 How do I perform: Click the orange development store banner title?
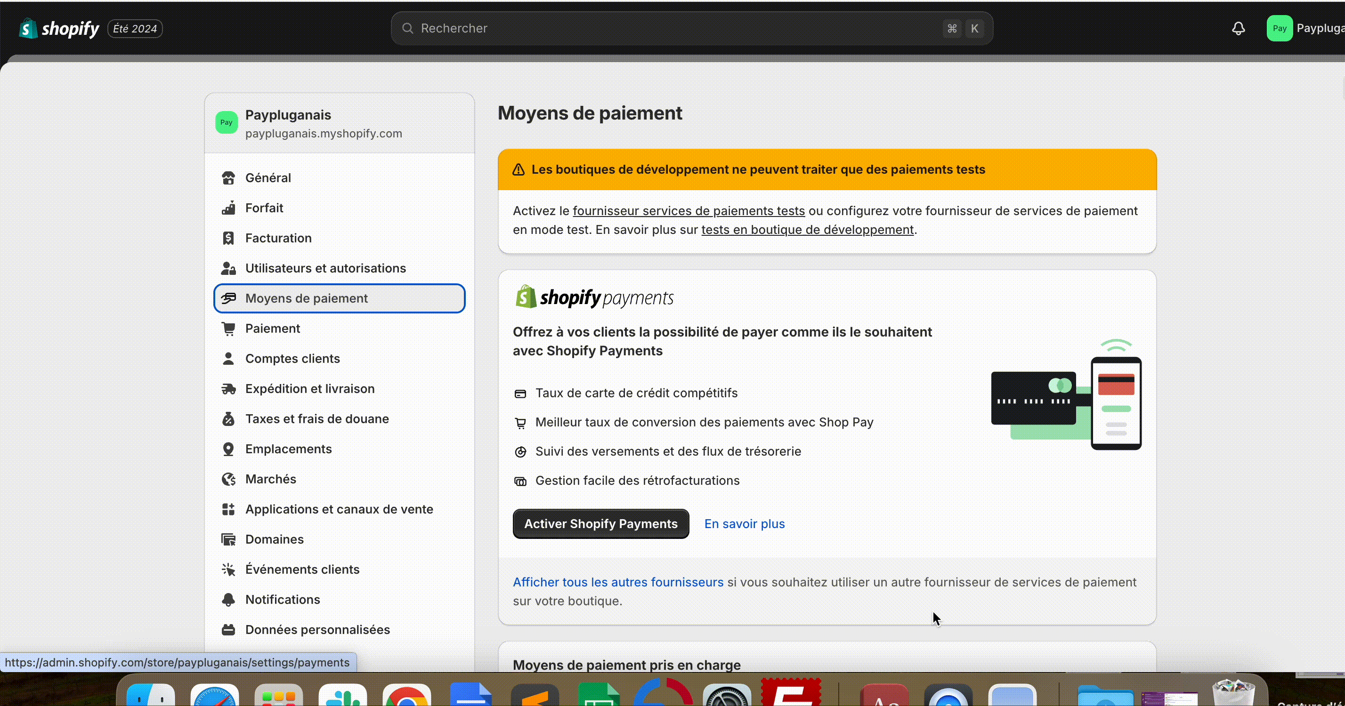[758, 169]
